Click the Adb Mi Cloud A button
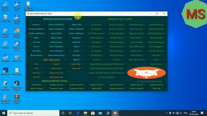 [x=116, y=85]
